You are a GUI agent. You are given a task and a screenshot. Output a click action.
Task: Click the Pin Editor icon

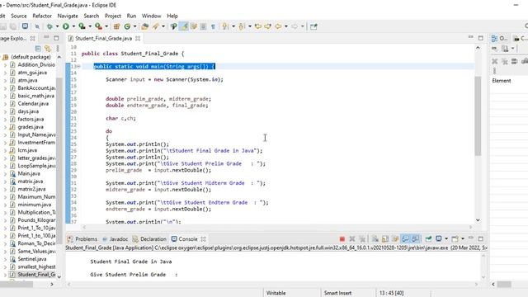(313, 26)
